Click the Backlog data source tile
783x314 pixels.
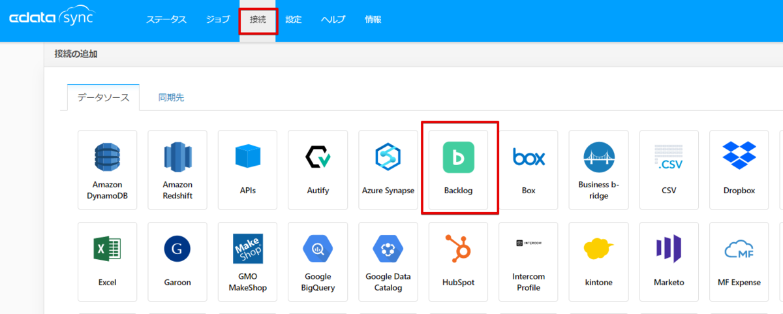[x=459, y=170]
